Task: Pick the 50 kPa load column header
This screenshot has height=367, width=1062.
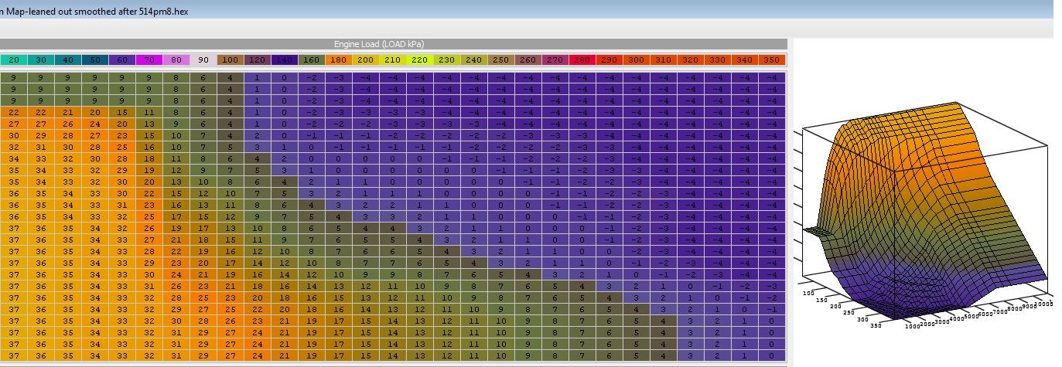Action: click(94, 59)
